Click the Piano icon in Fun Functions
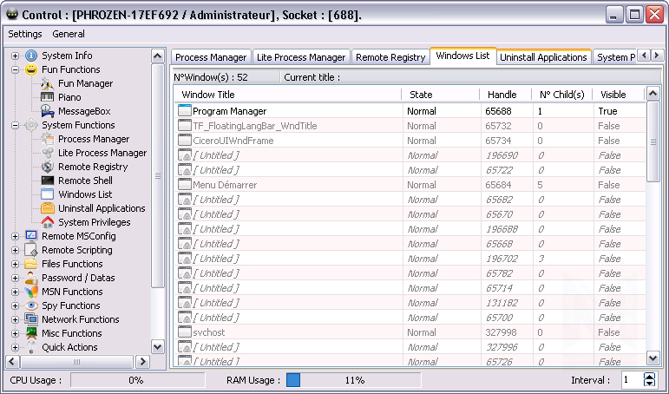Image resolution: width=669 pixels, height=394 pixels. [x=48, y=97]
